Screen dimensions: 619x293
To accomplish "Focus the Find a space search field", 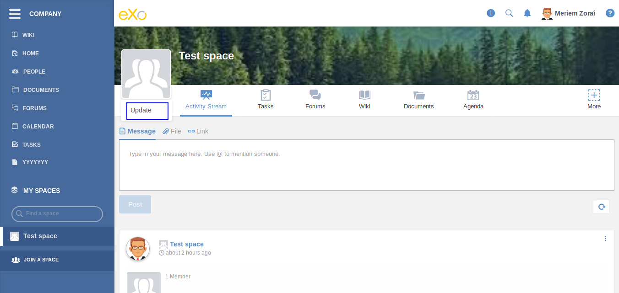I will tap(57, 214).
